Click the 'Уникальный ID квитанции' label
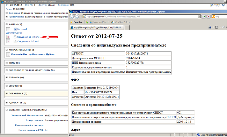The image size is (227, 137). click(27, 115)
